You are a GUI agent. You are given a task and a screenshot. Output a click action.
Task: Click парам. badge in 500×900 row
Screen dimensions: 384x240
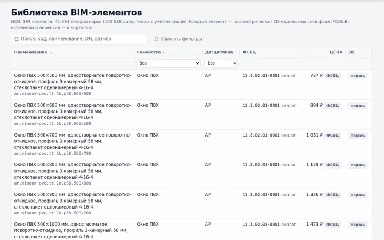click(358, 195)
